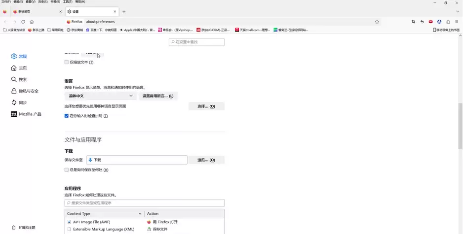
Task: Open the 简体中文 language dropdown
Action: click(100, 96)
